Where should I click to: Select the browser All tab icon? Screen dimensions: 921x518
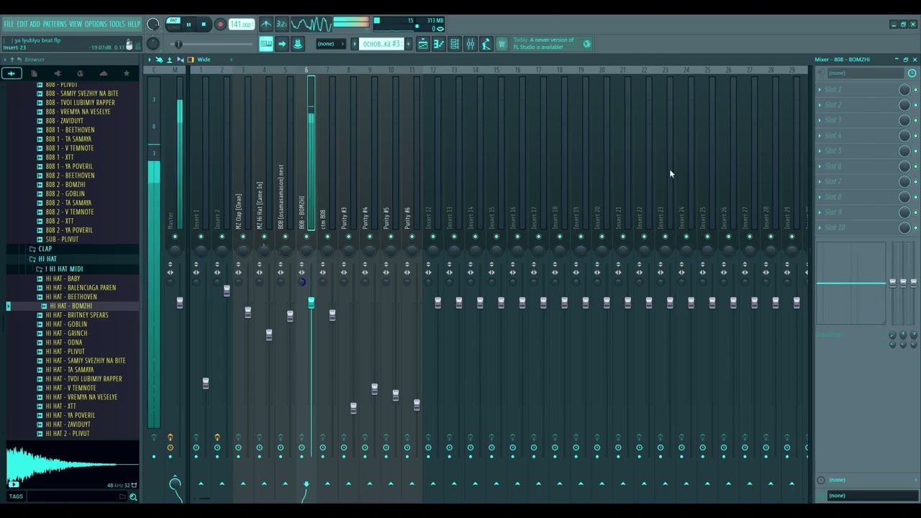click(11, 73)
